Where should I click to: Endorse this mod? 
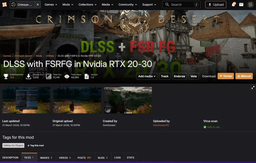coord(180,76)
